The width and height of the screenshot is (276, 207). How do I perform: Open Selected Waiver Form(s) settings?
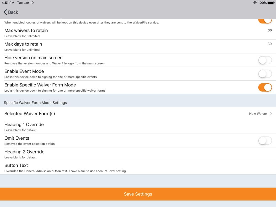(138, 113)
